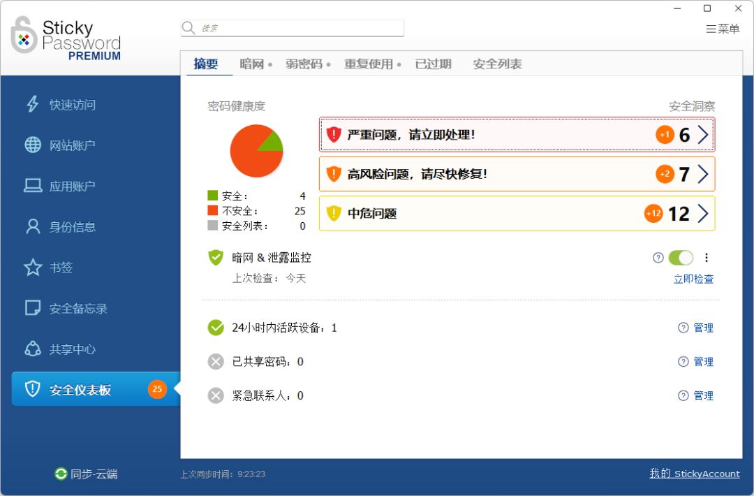Image resolution: width=754 pixels, height=496 pixels.
Task: Click the unsafe count 25 in legend
Action: tap(300, 211)
